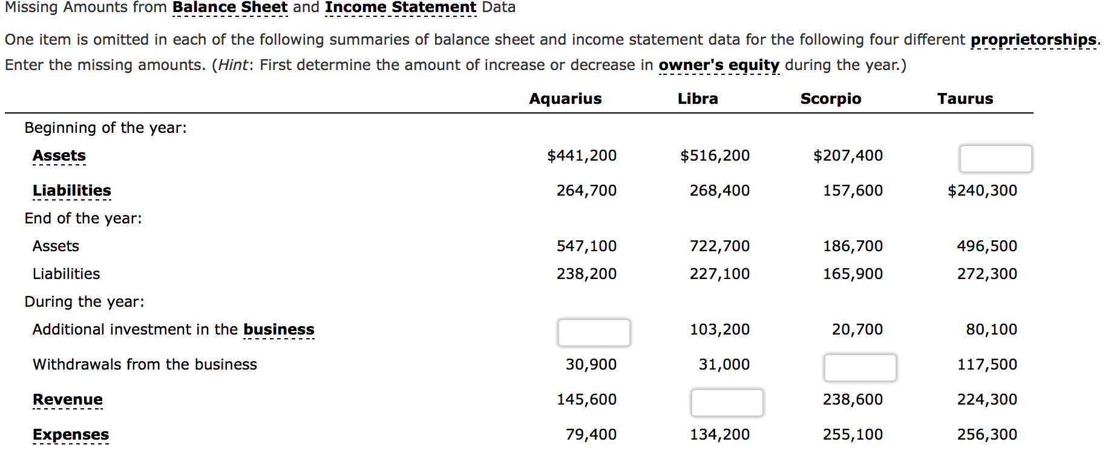Open the Expenses definition link
Image resolution: width=1117 pixels, height=465 pixels.
click(71, 434)
